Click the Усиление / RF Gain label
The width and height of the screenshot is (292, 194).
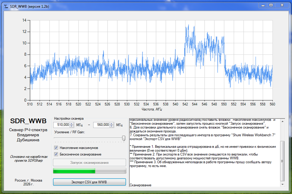pyautogui.click(x=69, y=132)
